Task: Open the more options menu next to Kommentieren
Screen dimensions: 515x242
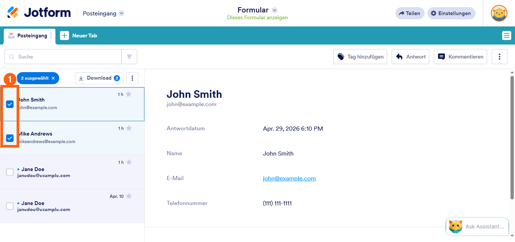Action: pos(500,57)
